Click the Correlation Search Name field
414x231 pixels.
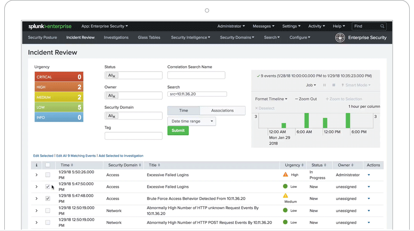pyautogui.click(x=196, y=75)
